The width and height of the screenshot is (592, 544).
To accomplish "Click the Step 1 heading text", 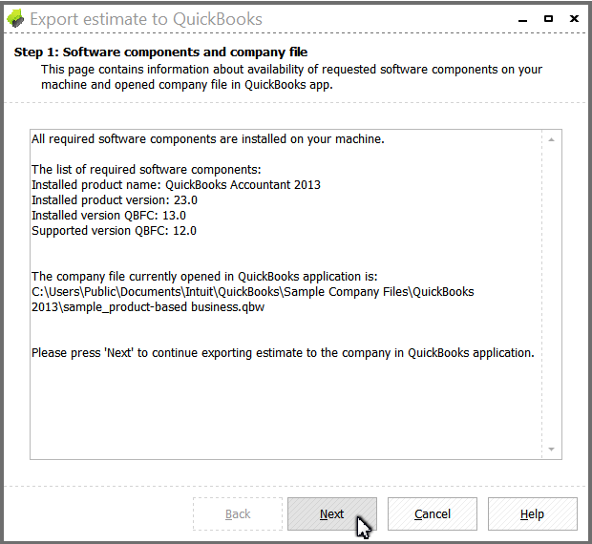I will coord(160,52).
